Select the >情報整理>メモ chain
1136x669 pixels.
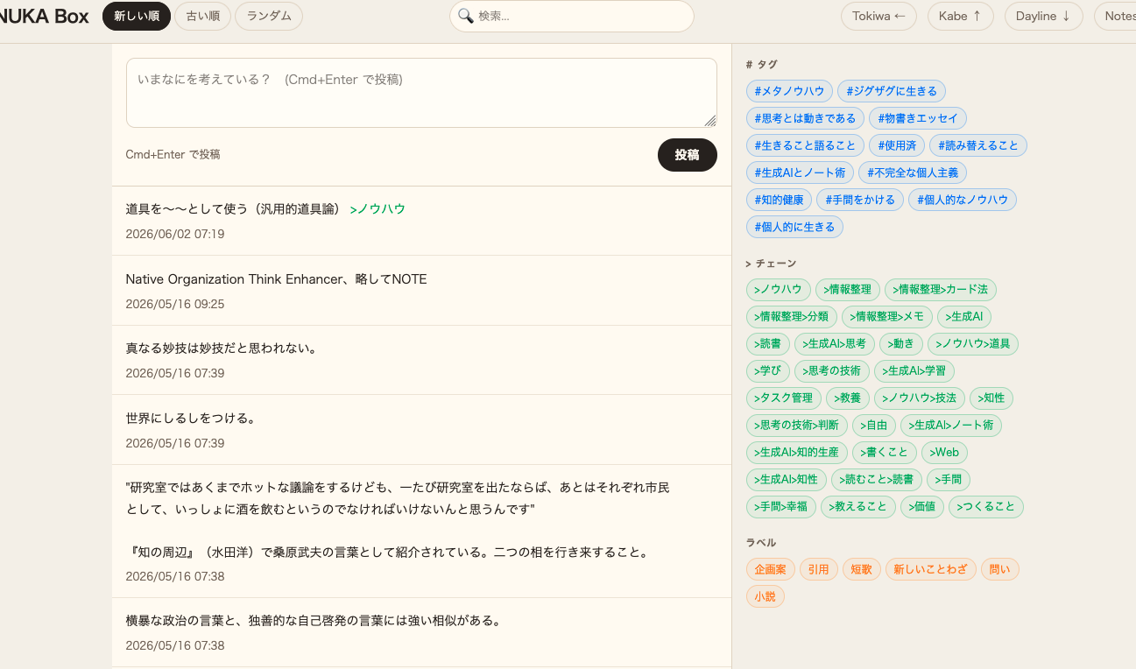887,317
